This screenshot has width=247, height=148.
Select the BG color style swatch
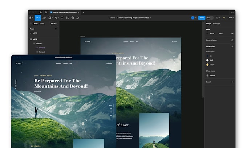207,56
